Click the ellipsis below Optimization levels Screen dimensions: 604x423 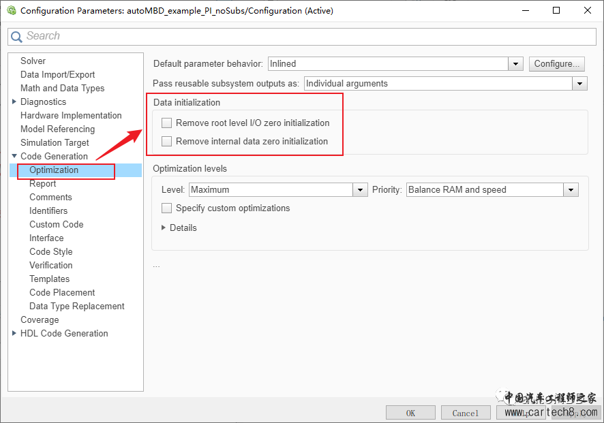click(156, 266)
